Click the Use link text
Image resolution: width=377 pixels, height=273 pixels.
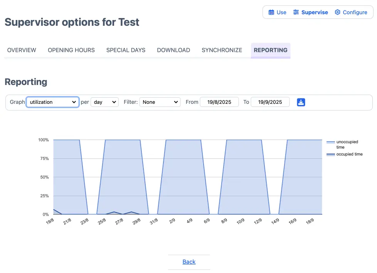[x=281, y=12]
